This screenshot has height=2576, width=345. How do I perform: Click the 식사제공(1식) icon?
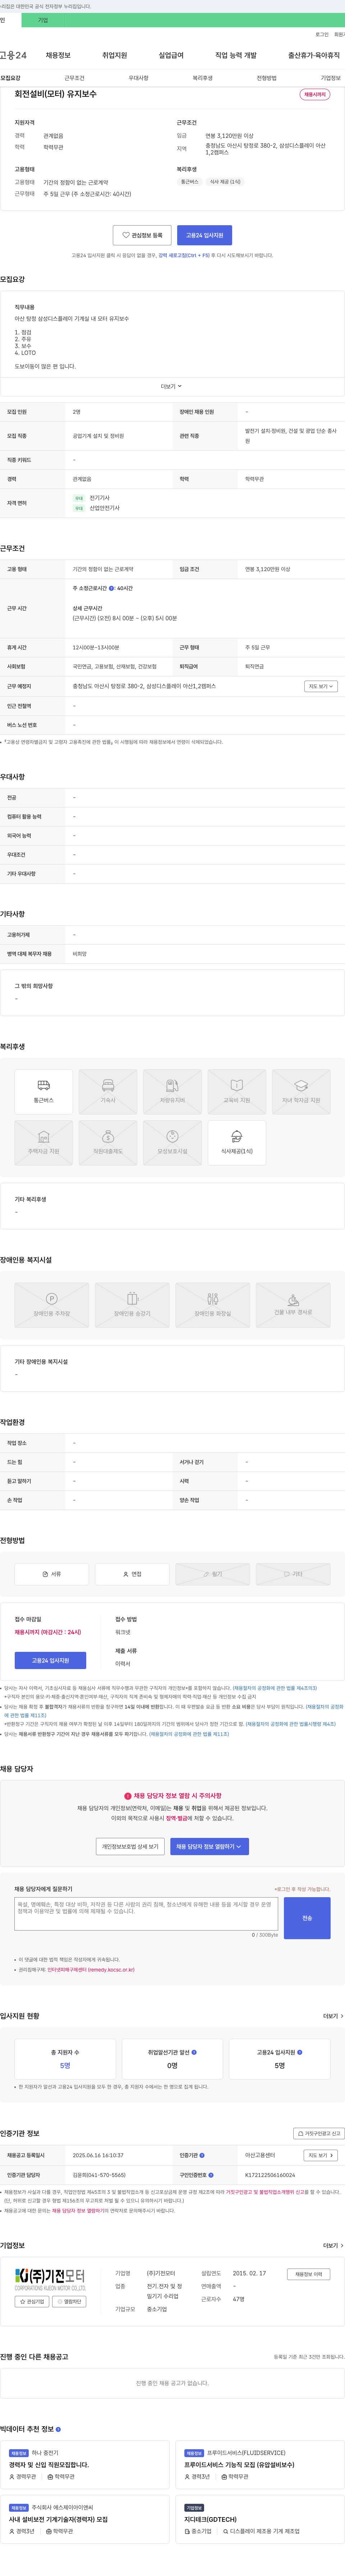click(x=237, y=1143)
